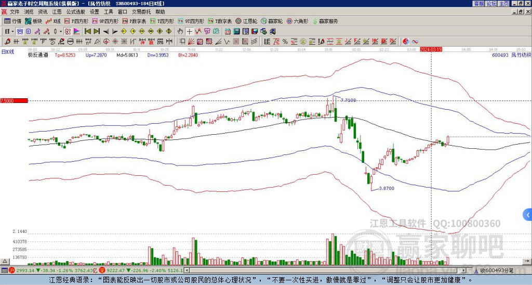Jump to first bar with skip-back icon
The height and width of the screenshot is (285, 532).
[x=87, y=32]
